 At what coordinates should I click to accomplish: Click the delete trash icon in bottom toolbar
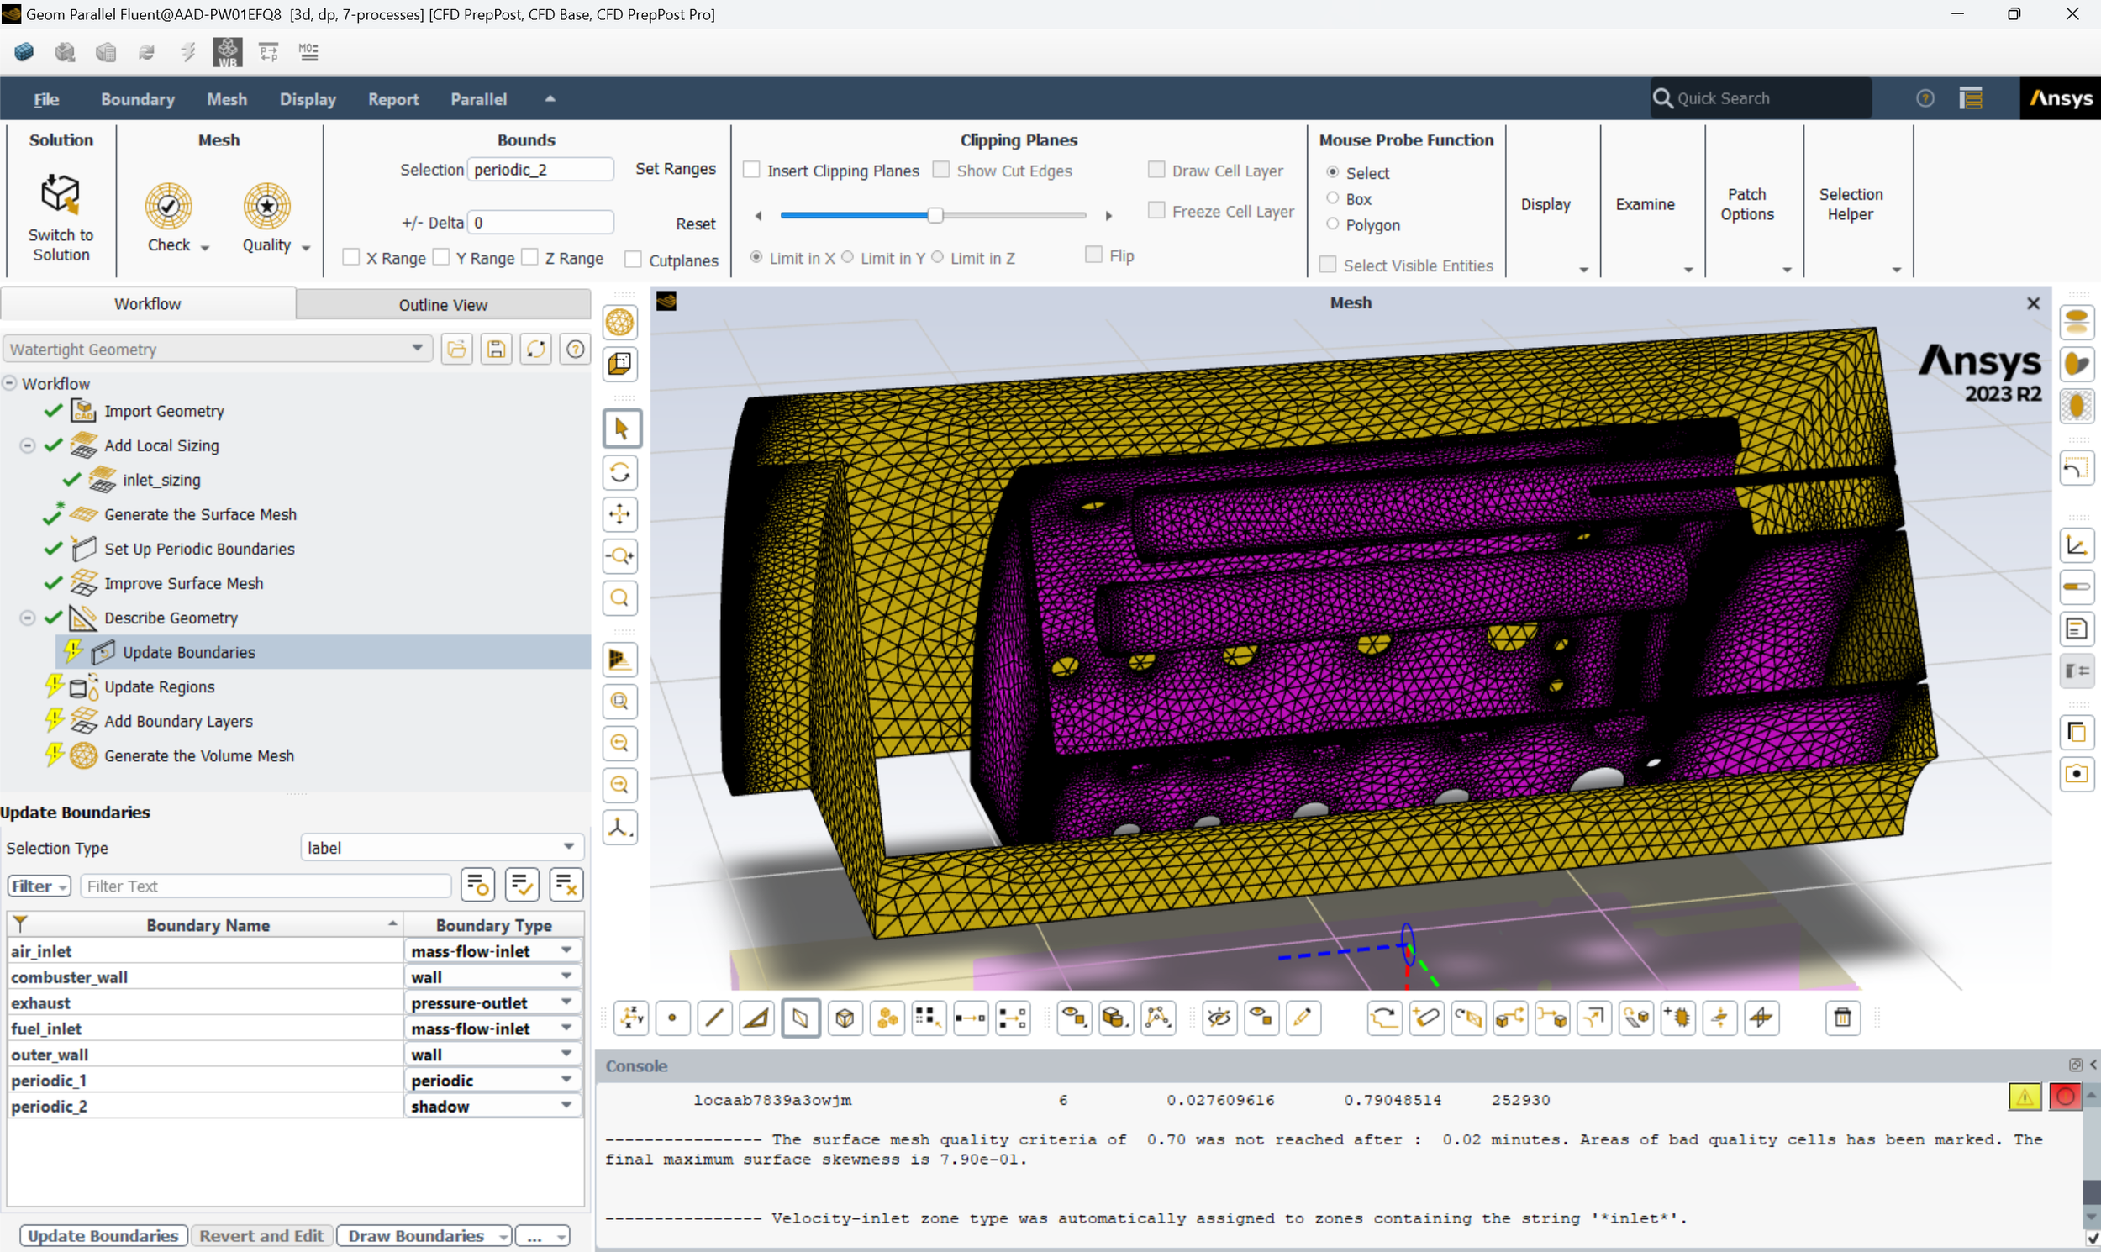tap(1842, 1018)
